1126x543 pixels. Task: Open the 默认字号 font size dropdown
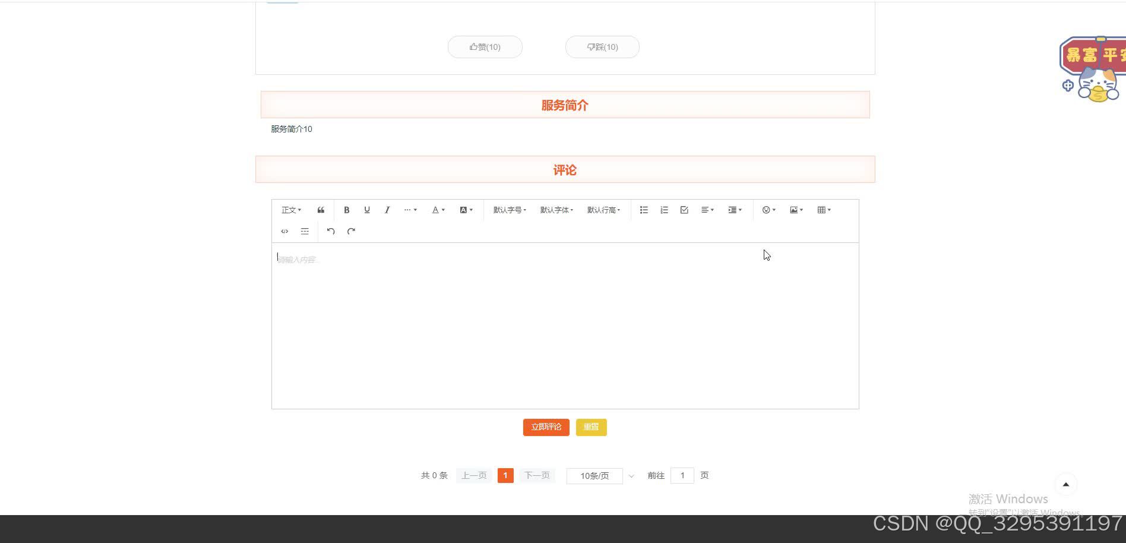(510, 210)
